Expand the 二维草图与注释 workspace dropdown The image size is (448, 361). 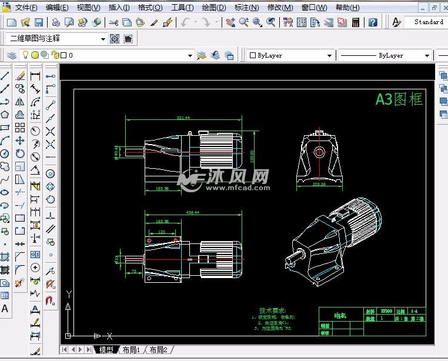click(103, 39)
